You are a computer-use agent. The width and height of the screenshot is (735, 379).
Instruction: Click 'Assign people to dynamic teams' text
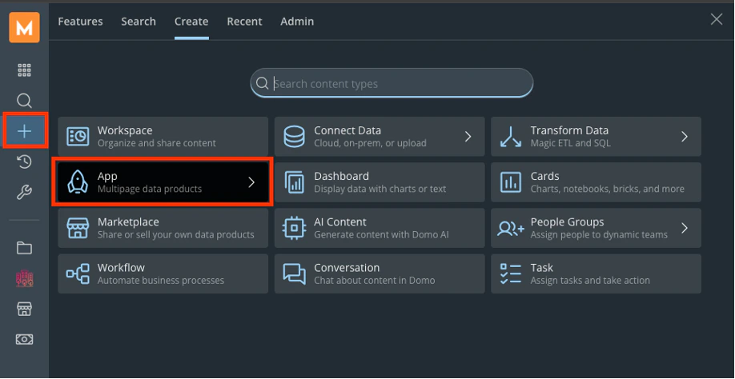click(599, 235)
